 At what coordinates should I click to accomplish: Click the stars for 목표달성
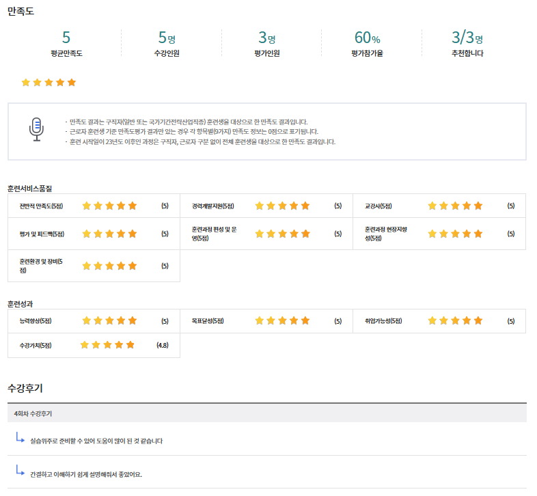click(282, 320)
